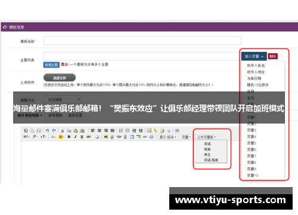Click the preview magnifier icon in editor toolbar

32,131
